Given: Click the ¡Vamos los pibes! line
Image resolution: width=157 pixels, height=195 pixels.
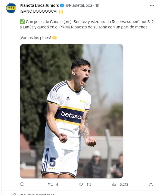Looking at the screenshot, I should coord(35,38).
